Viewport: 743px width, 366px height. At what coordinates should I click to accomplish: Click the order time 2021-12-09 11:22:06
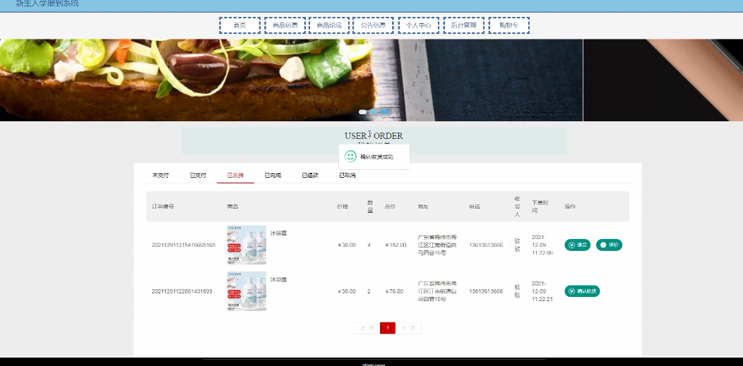[x=542, y=245]
